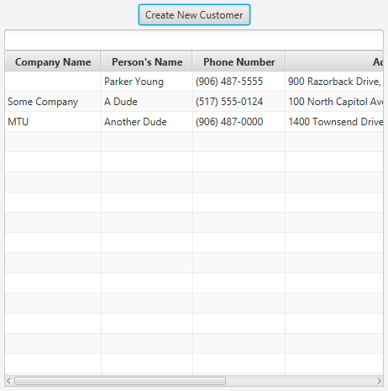Select the A Dude name cell
This screenshot has height=391, width=388.
147,102
